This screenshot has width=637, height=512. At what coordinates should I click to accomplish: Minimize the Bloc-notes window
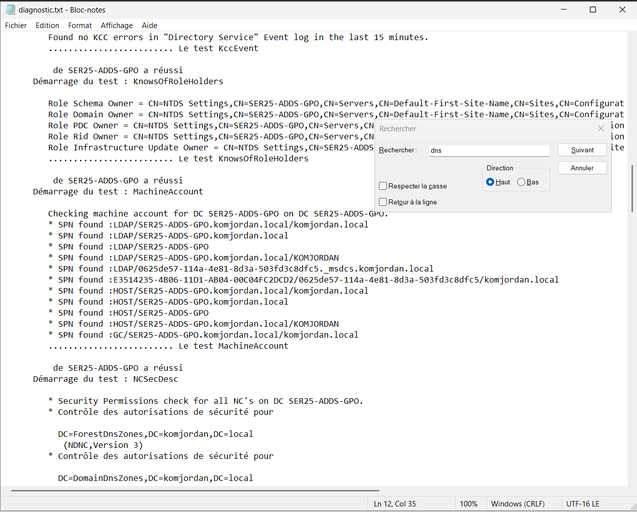[564, 10]
